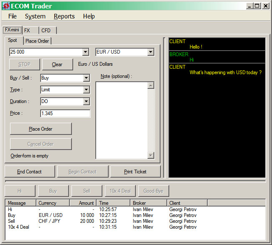Viewport: 272px width, 245px height.
Task: Click the 'Euro / US Dollars' label
Action: [95, 64]
